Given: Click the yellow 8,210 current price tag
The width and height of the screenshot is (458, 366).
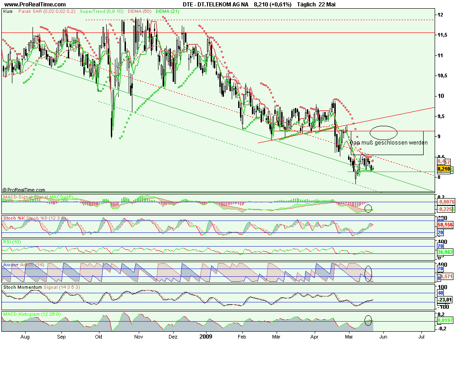Looking at the screenshot, I should pos(442,169).
